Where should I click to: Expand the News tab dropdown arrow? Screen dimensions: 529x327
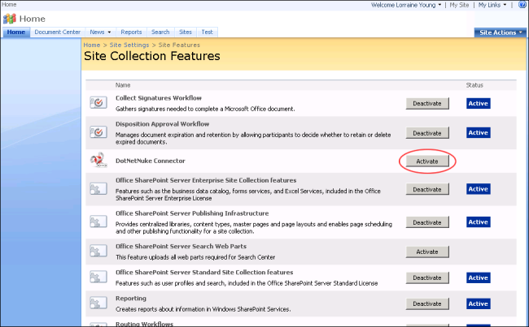(109, 32)
